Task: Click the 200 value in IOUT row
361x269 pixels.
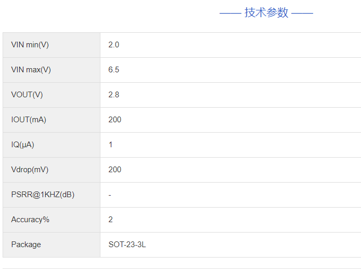Action: [x=115, y=120]
